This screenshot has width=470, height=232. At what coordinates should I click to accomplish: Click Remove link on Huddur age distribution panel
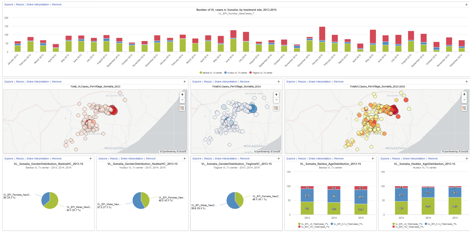click(433, 159)
